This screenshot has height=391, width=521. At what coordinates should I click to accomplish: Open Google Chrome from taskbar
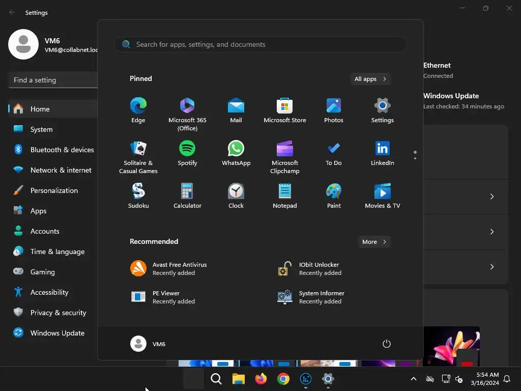pos(283,379)
